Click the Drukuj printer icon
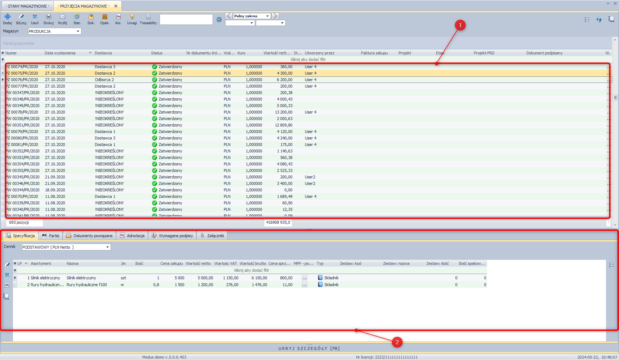Screen dimensions: 619x360 point(49,17)
